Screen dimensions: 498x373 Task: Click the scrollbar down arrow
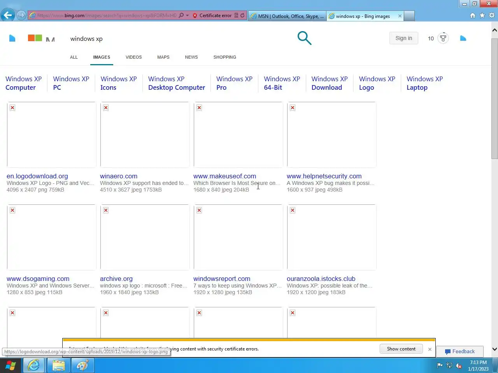(494, 349)
